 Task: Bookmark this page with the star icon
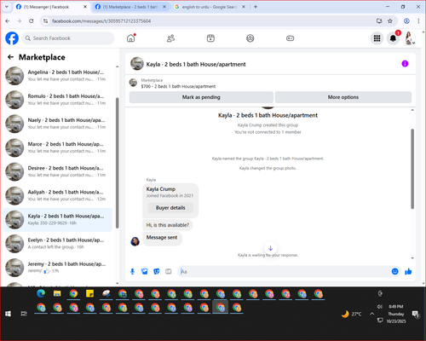(390, 20)
